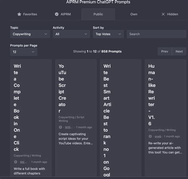Open the Sort by dropdown showing Top Votes
This screenshot has height=179, width=188.
click(108, 34)
